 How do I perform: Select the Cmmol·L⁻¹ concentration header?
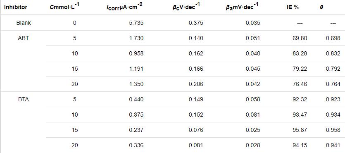pos(64,7)
